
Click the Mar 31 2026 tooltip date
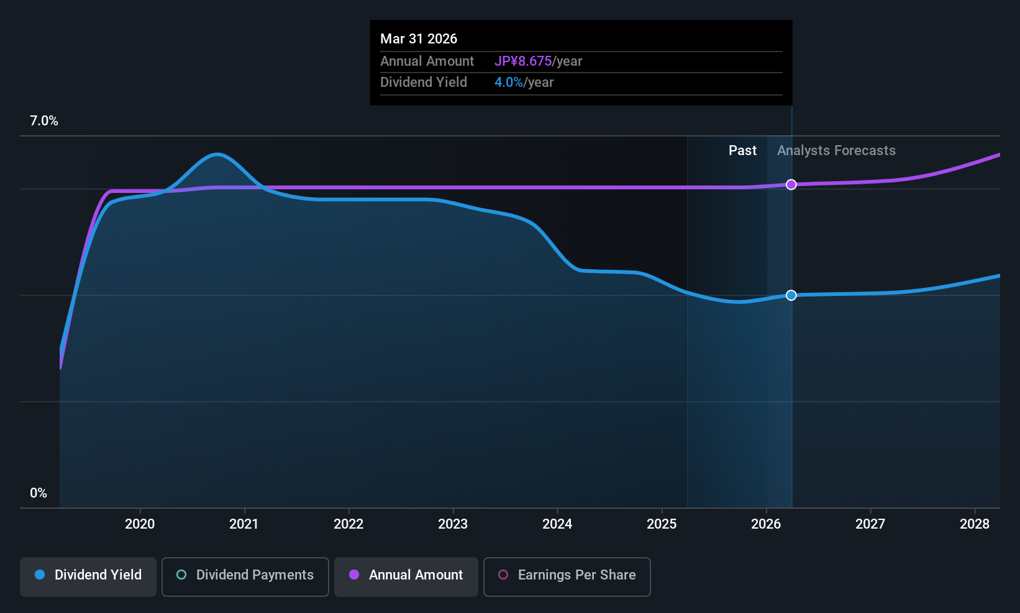[x=419, y=39]
